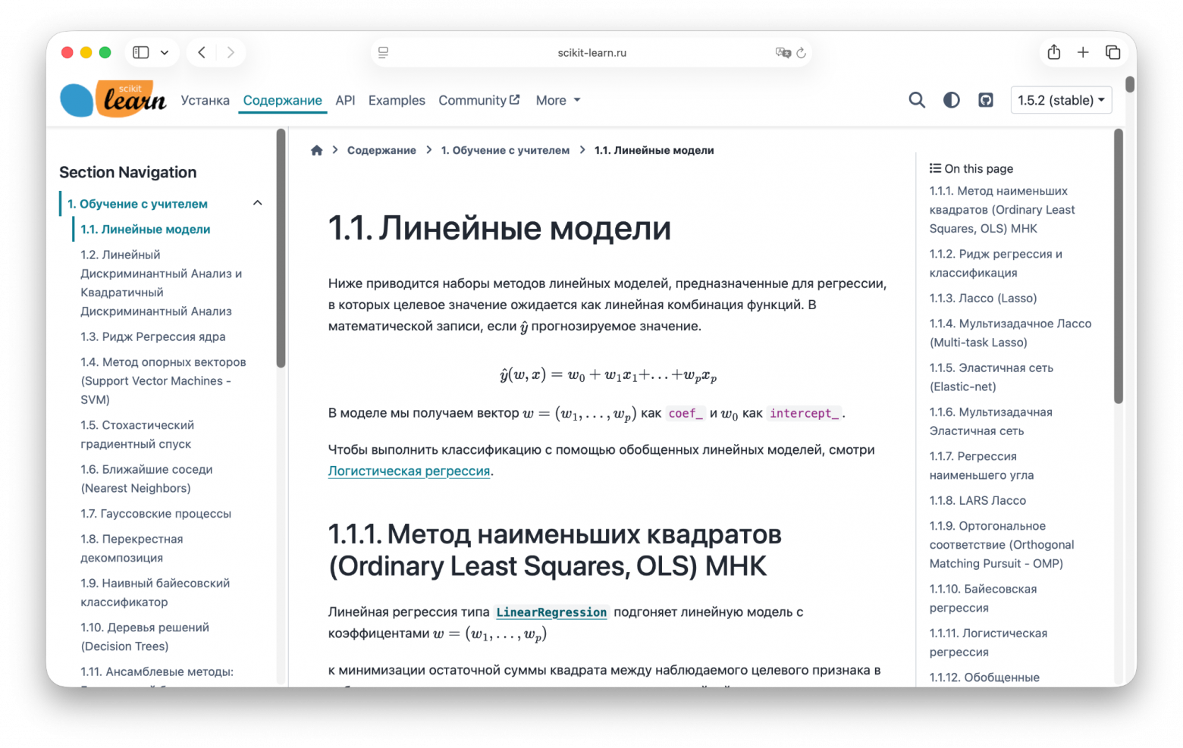1183x748 pixels.
Task: Toggle reader view in the address bar
Action: 383,52
